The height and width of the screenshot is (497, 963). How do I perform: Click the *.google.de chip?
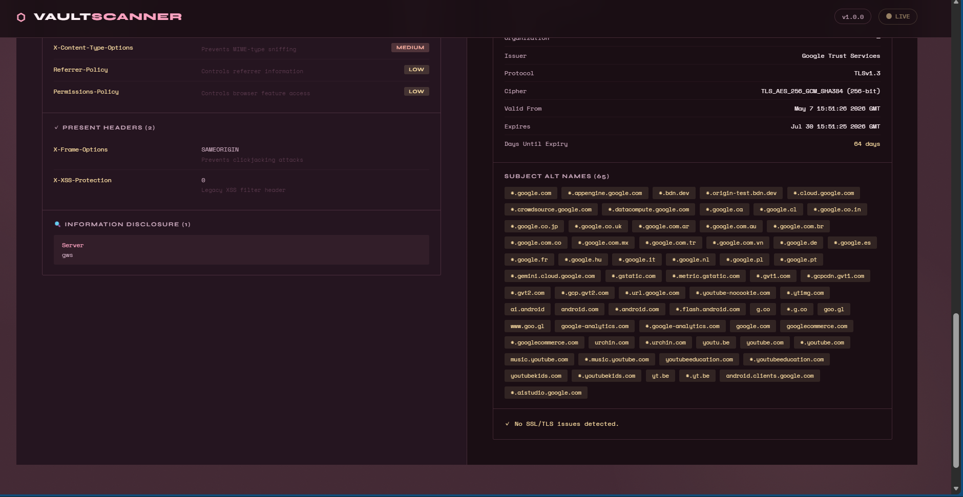[798, 243]
